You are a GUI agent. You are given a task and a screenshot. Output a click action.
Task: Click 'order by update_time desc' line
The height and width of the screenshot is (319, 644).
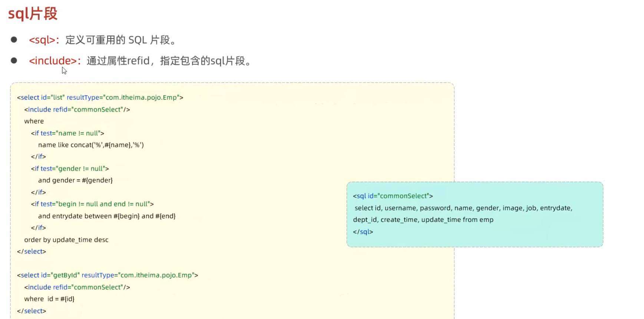point(66,240)
